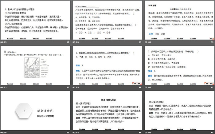
Task: Click slide number label 37
Action: point(68,42)
